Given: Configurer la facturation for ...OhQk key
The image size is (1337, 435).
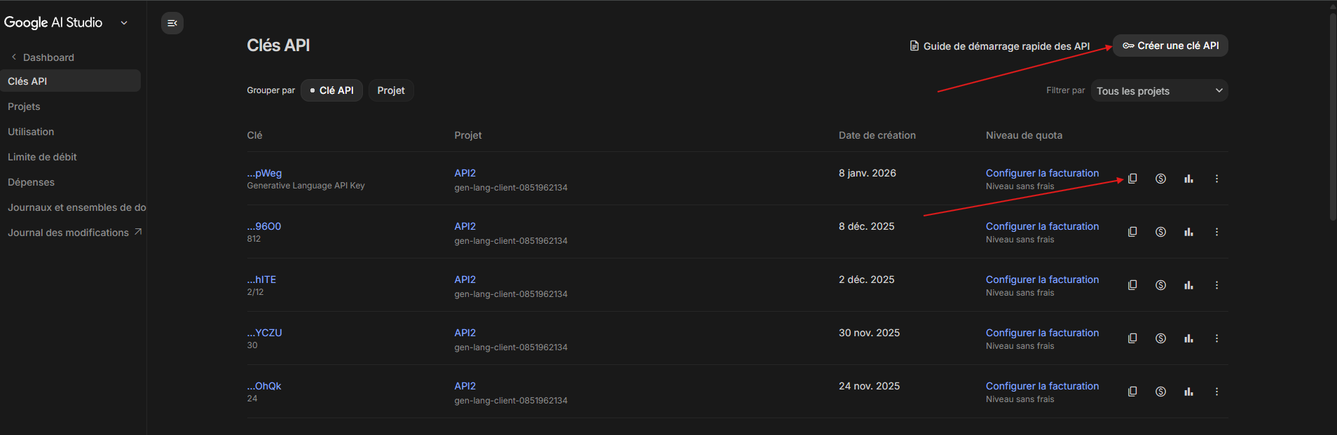Looking at the screenshot, I should coord(1042,386).
